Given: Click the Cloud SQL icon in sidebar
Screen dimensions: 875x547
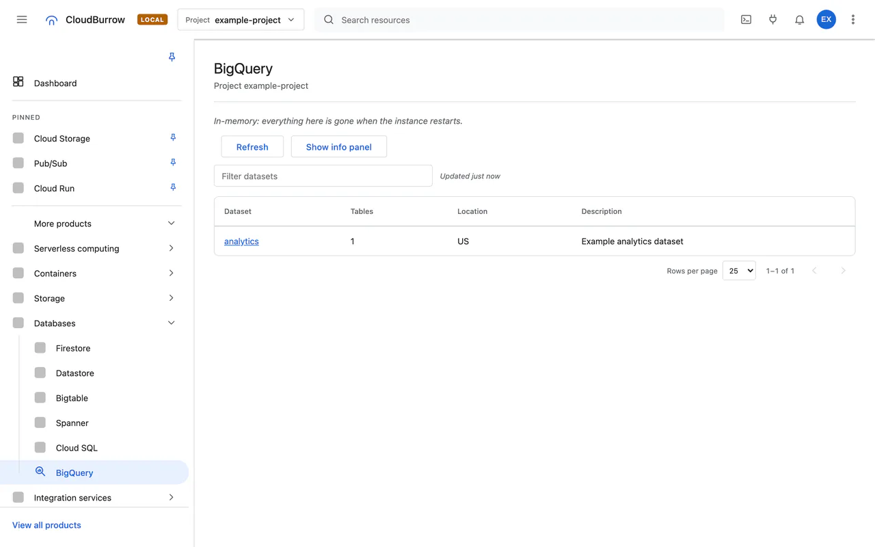Looking at the screenshot, I should (40, 447).
